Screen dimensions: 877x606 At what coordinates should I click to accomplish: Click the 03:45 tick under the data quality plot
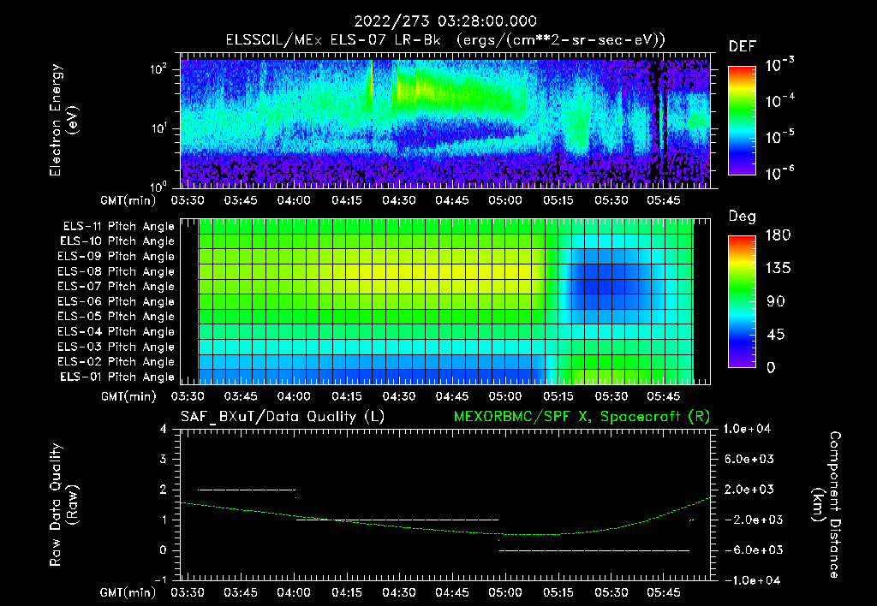241,592
